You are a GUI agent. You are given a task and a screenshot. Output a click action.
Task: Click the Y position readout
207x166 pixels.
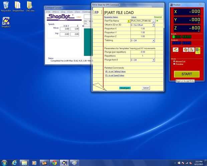[x=187, y=20]
